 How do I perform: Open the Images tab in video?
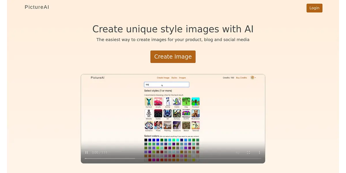182,78
